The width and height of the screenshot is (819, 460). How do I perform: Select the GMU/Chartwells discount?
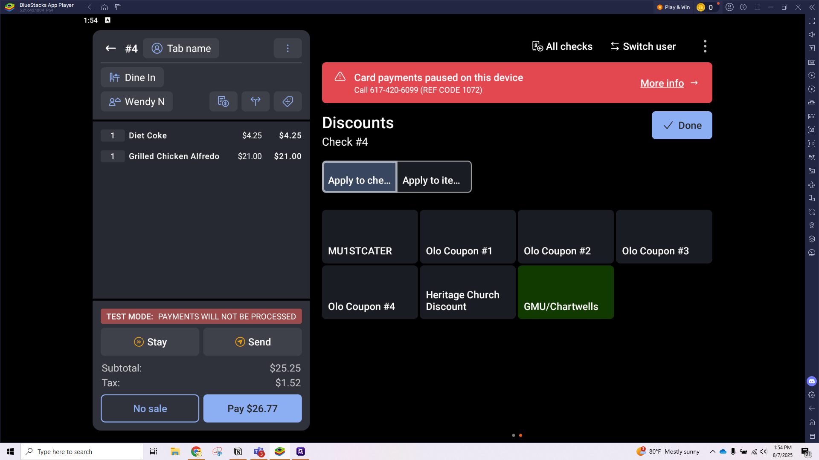point(566,293)
